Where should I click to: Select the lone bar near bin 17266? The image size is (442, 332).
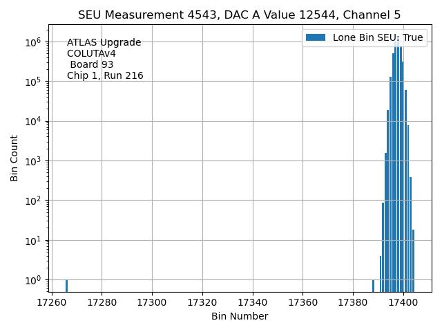[x=66, y=286]
